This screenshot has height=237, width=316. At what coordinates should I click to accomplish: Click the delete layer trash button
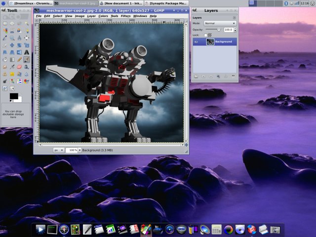(x=233, y=77)
